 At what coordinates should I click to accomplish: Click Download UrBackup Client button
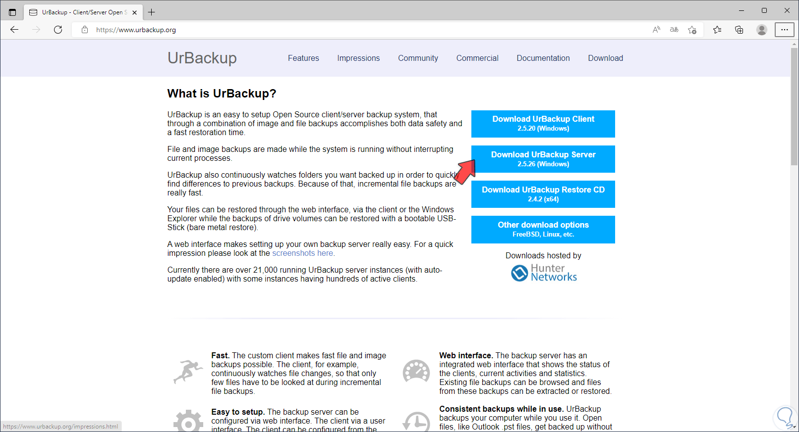tap(543, 124)
